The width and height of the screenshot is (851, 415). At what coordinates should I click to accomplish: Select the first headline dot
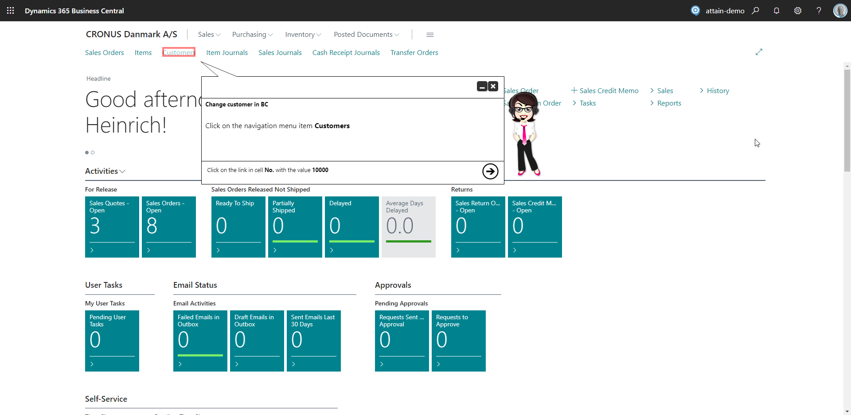point(87,153)
